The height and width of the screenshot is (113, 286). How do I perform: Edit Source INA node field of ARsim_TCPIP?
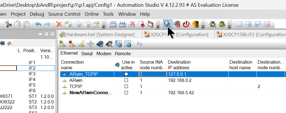153,74
